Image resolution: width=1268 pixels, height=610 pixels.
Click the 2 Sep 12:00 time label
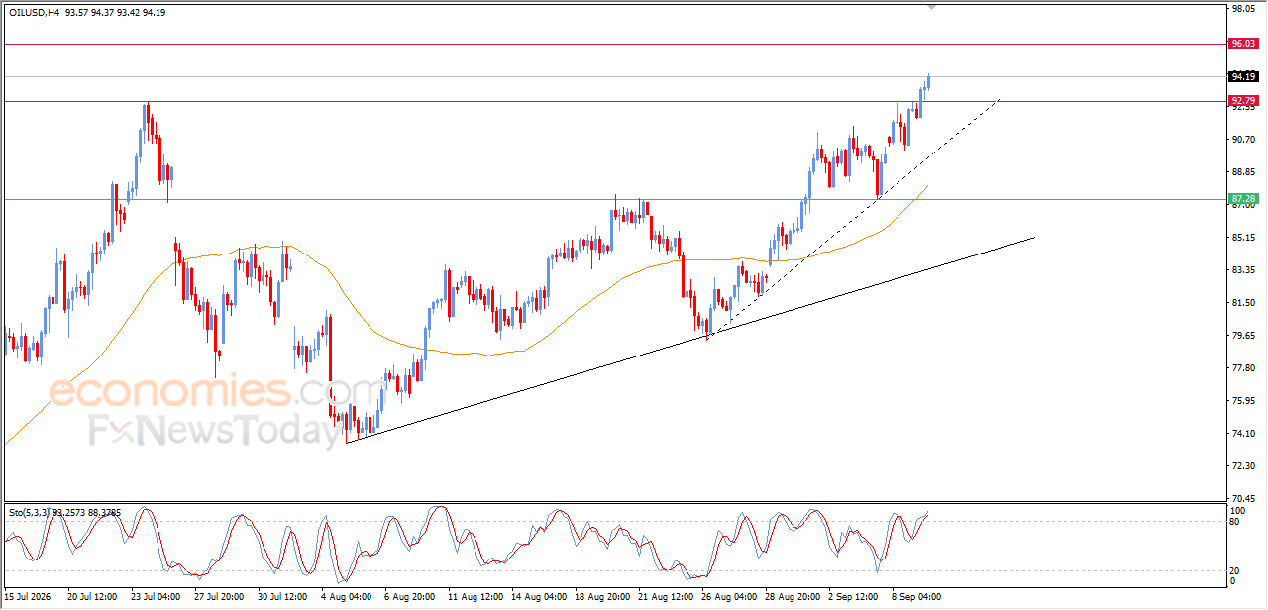pyautogui.click(x=854, y=597)
